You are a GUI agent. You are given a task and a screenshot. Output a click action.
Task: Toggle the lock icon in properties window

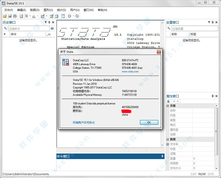click(x=168, y=101)
